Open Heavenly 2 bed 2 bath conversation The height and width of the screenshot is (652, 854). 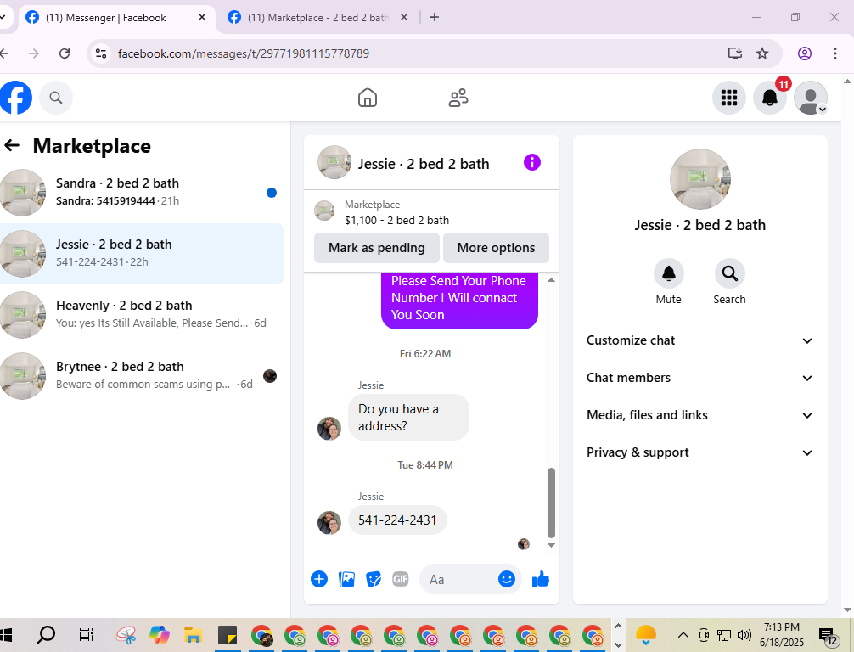pos(142,314)
